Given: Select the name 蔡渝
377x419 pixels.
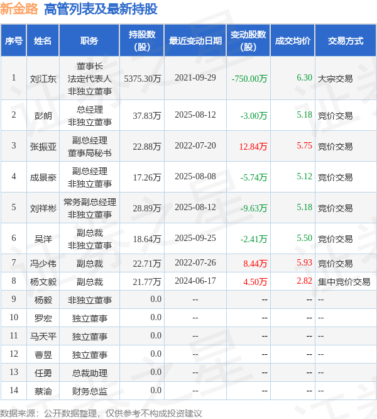Looking at the screenshot, I should [x=43, y=391].
